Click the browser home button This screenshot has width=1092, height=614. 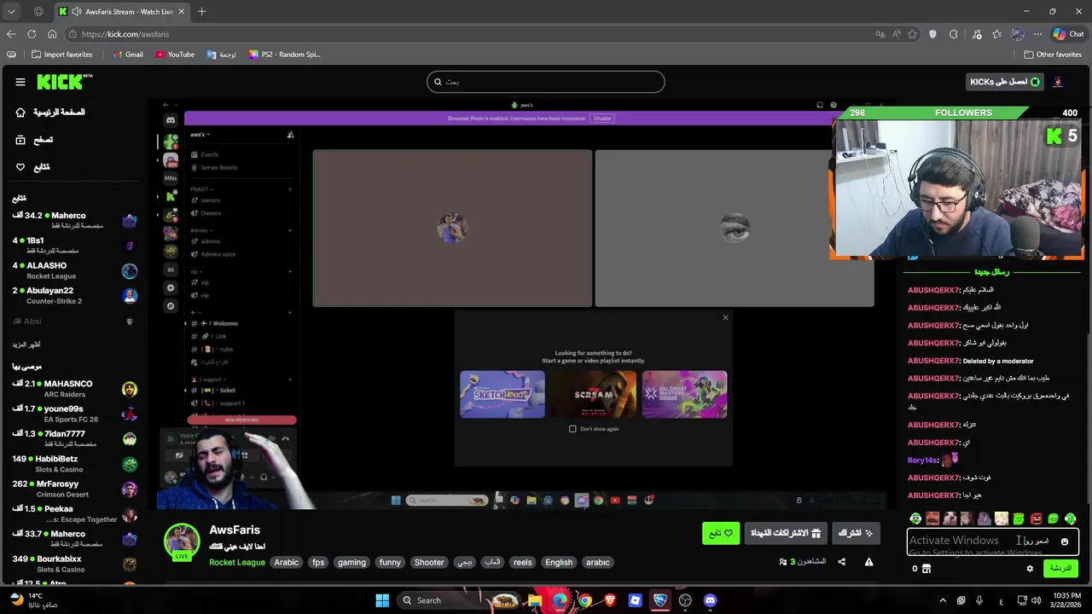pos(52,34)
